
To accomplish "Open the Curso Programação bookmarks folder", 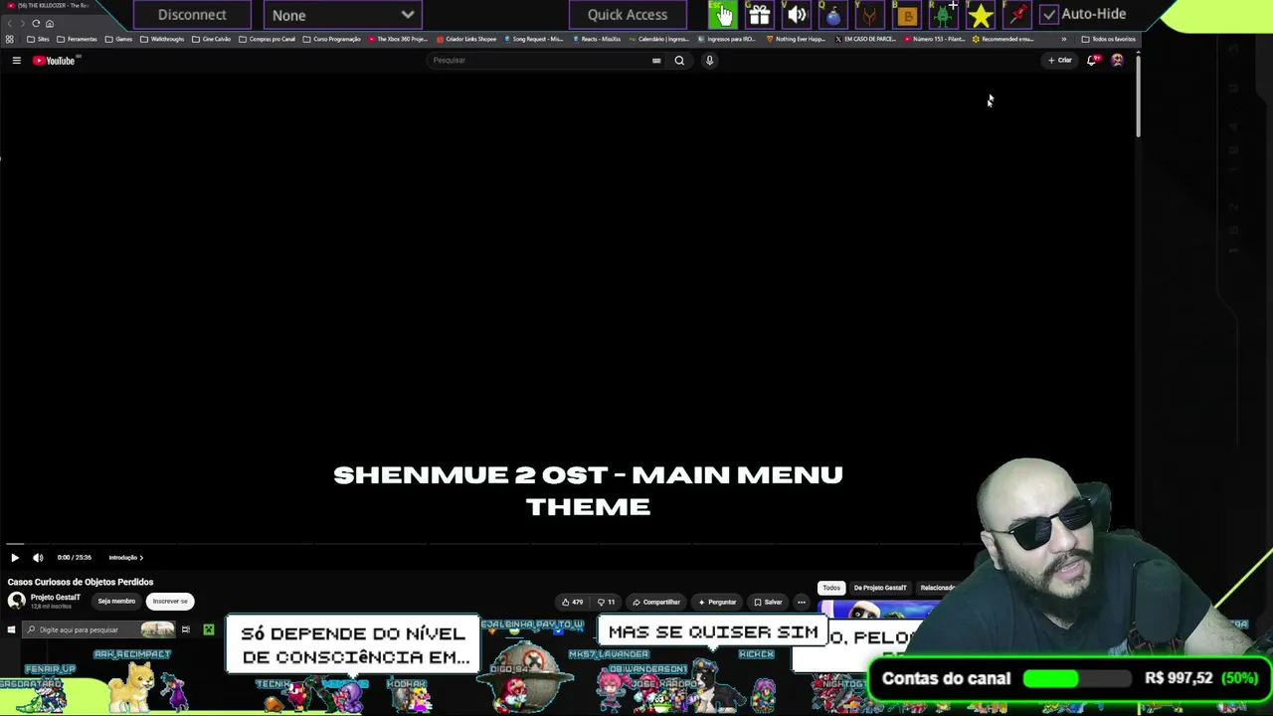I will coord(332,39).
